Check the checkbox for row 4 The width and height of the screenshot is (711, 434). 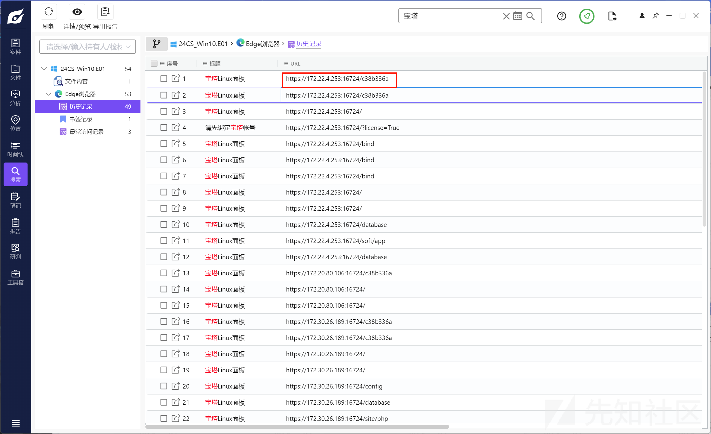[x=164, y=128]
